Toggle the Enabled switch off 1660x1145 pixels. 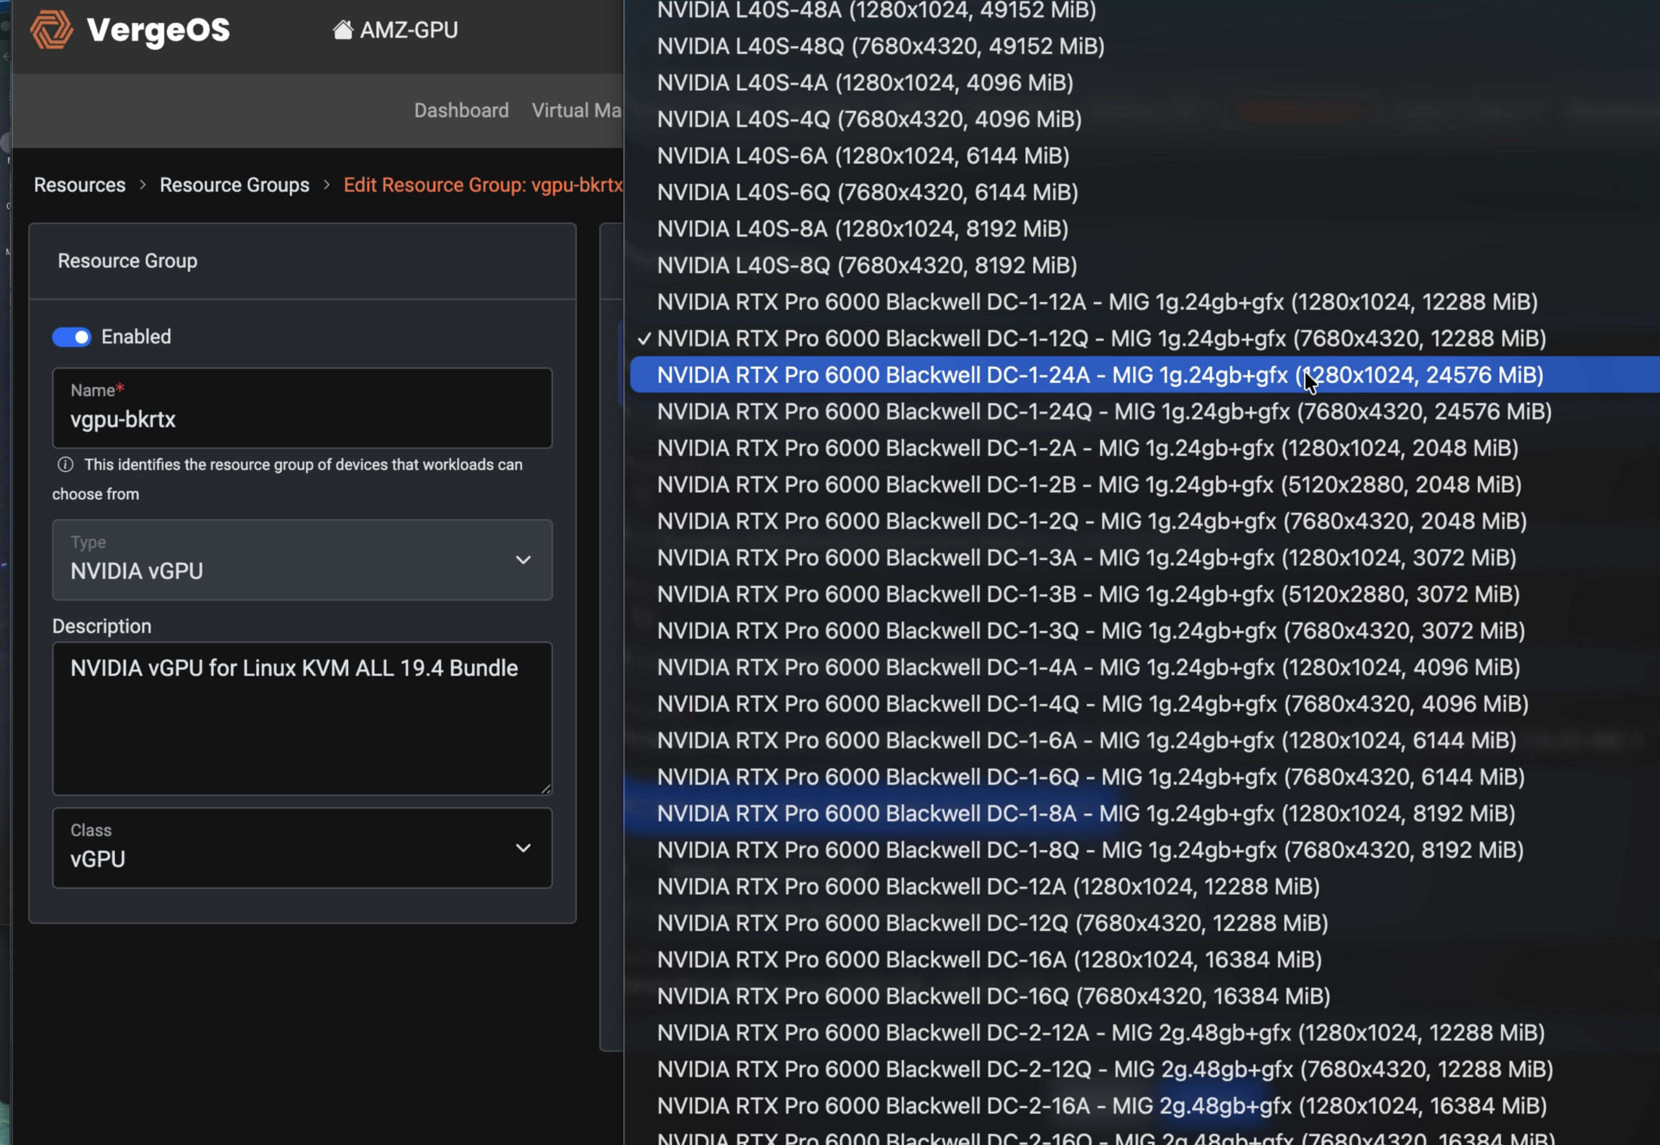[72, 337]
